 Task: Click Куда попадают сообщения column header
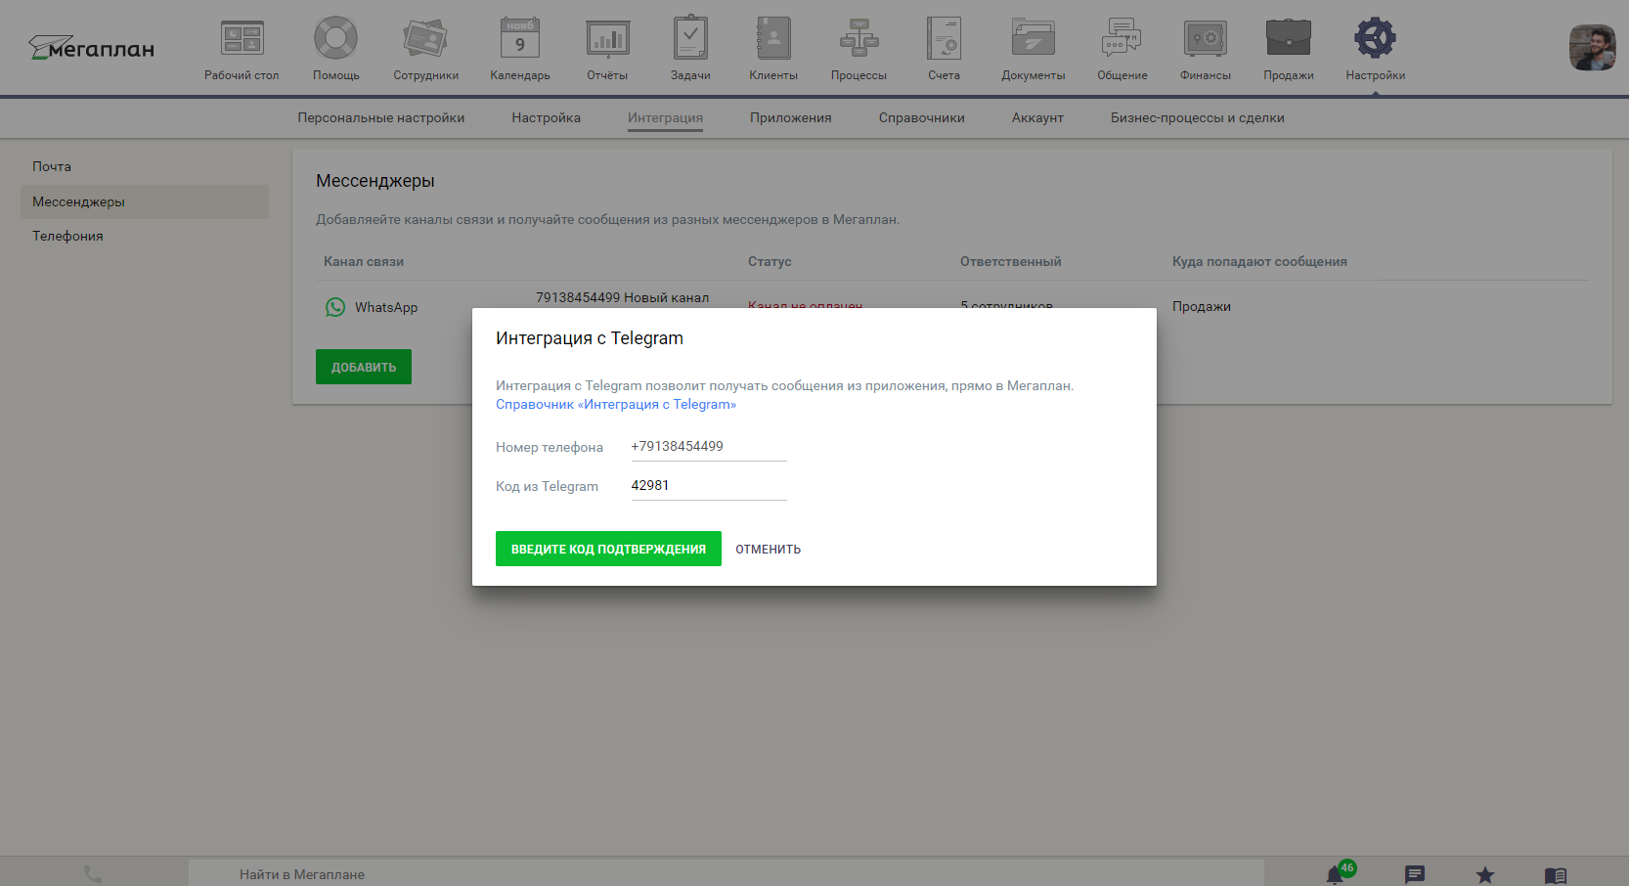click(1259, 261)
